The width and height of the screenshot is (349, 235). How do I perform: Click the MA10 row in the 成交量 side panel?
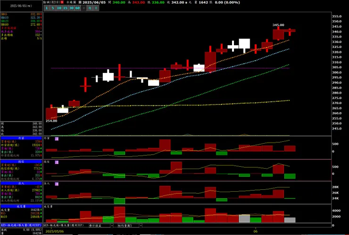21,217
